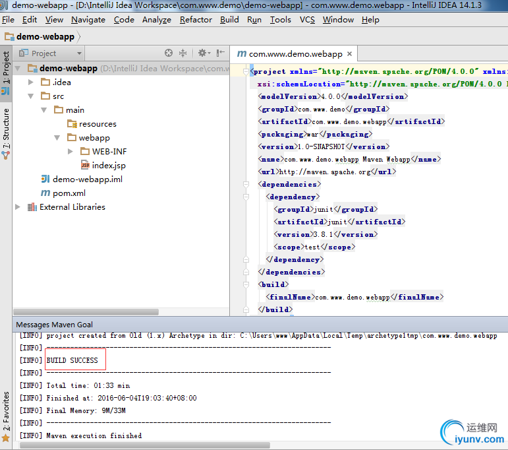Click the Final Memory: 9M/33M line

pyautogui.click(x=86, y=410)
